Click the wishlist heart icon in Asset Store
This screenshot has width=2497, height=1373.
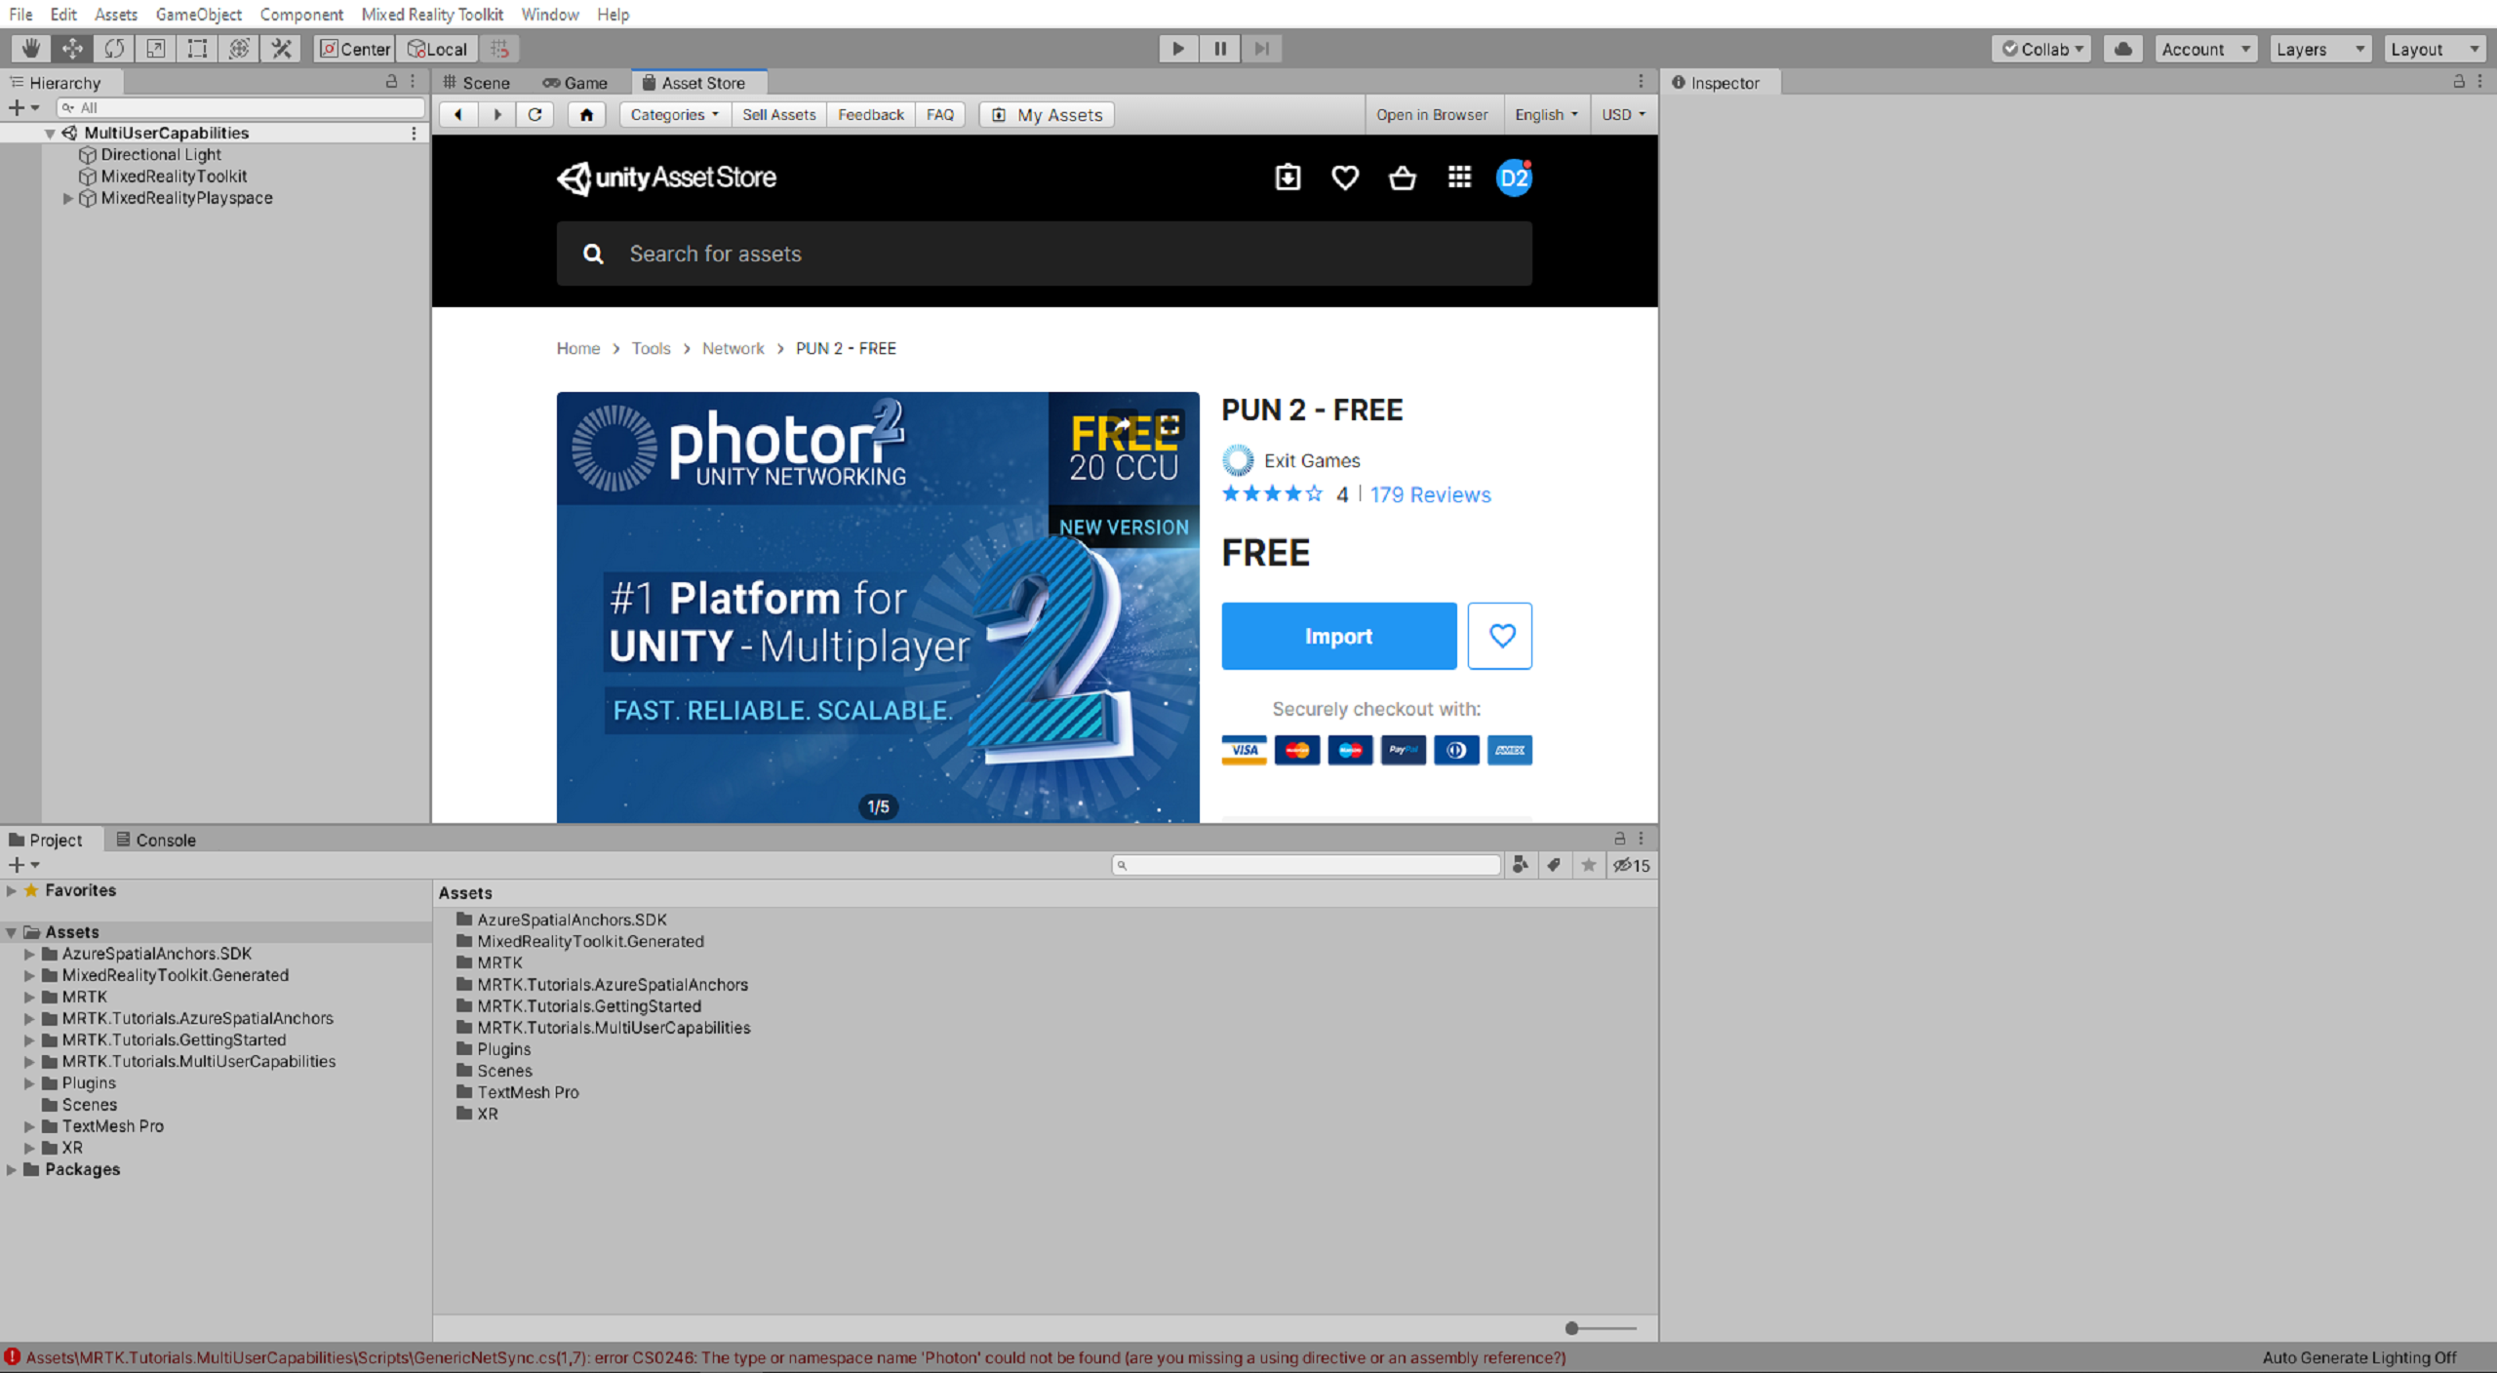1498,636
